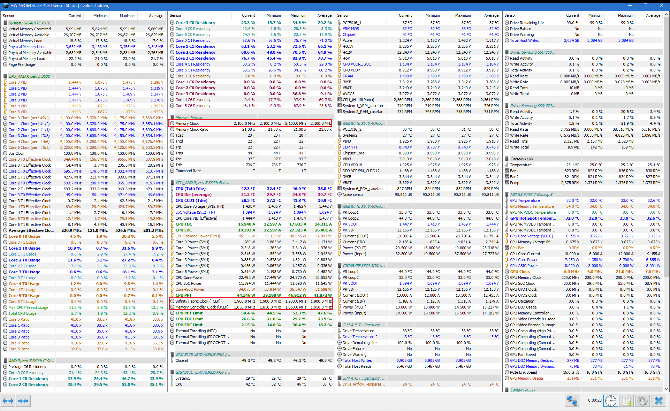The height and width of the screenshot is (411, 670).
Task: Click the CPU (Tctl/Tdie) thermometer icon
Action: [172, 189]
